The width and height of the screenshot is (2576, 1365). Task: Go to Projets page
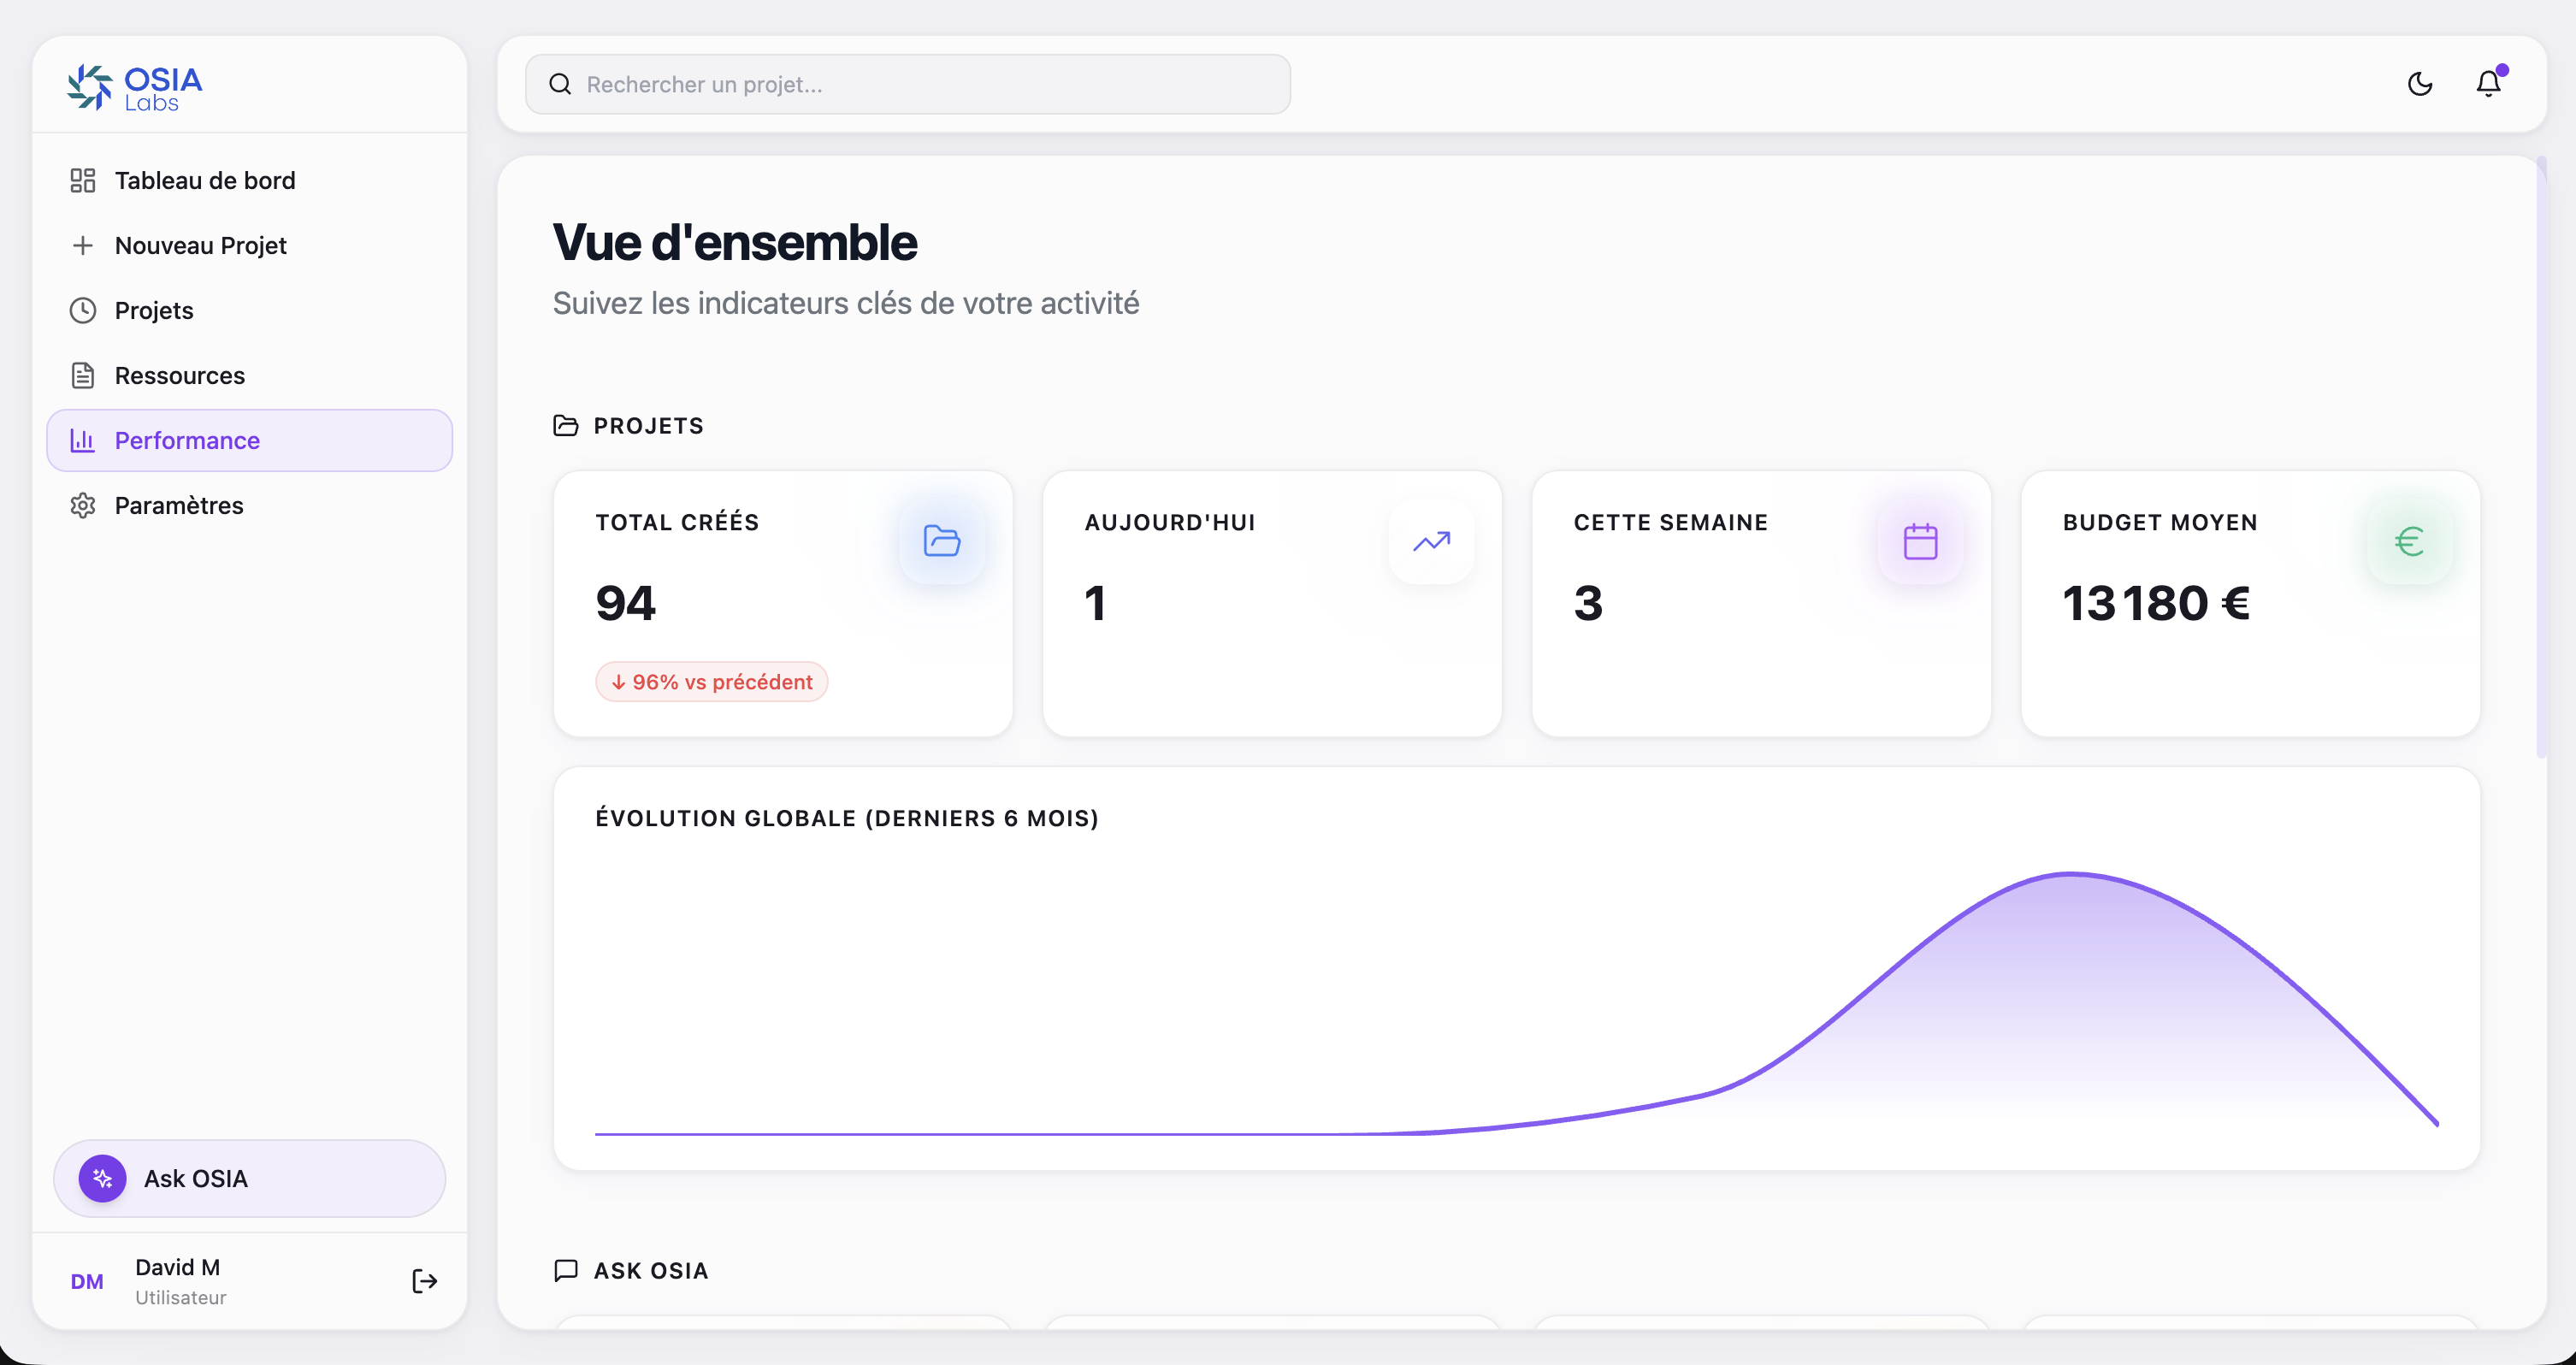(x=154, y=311)
